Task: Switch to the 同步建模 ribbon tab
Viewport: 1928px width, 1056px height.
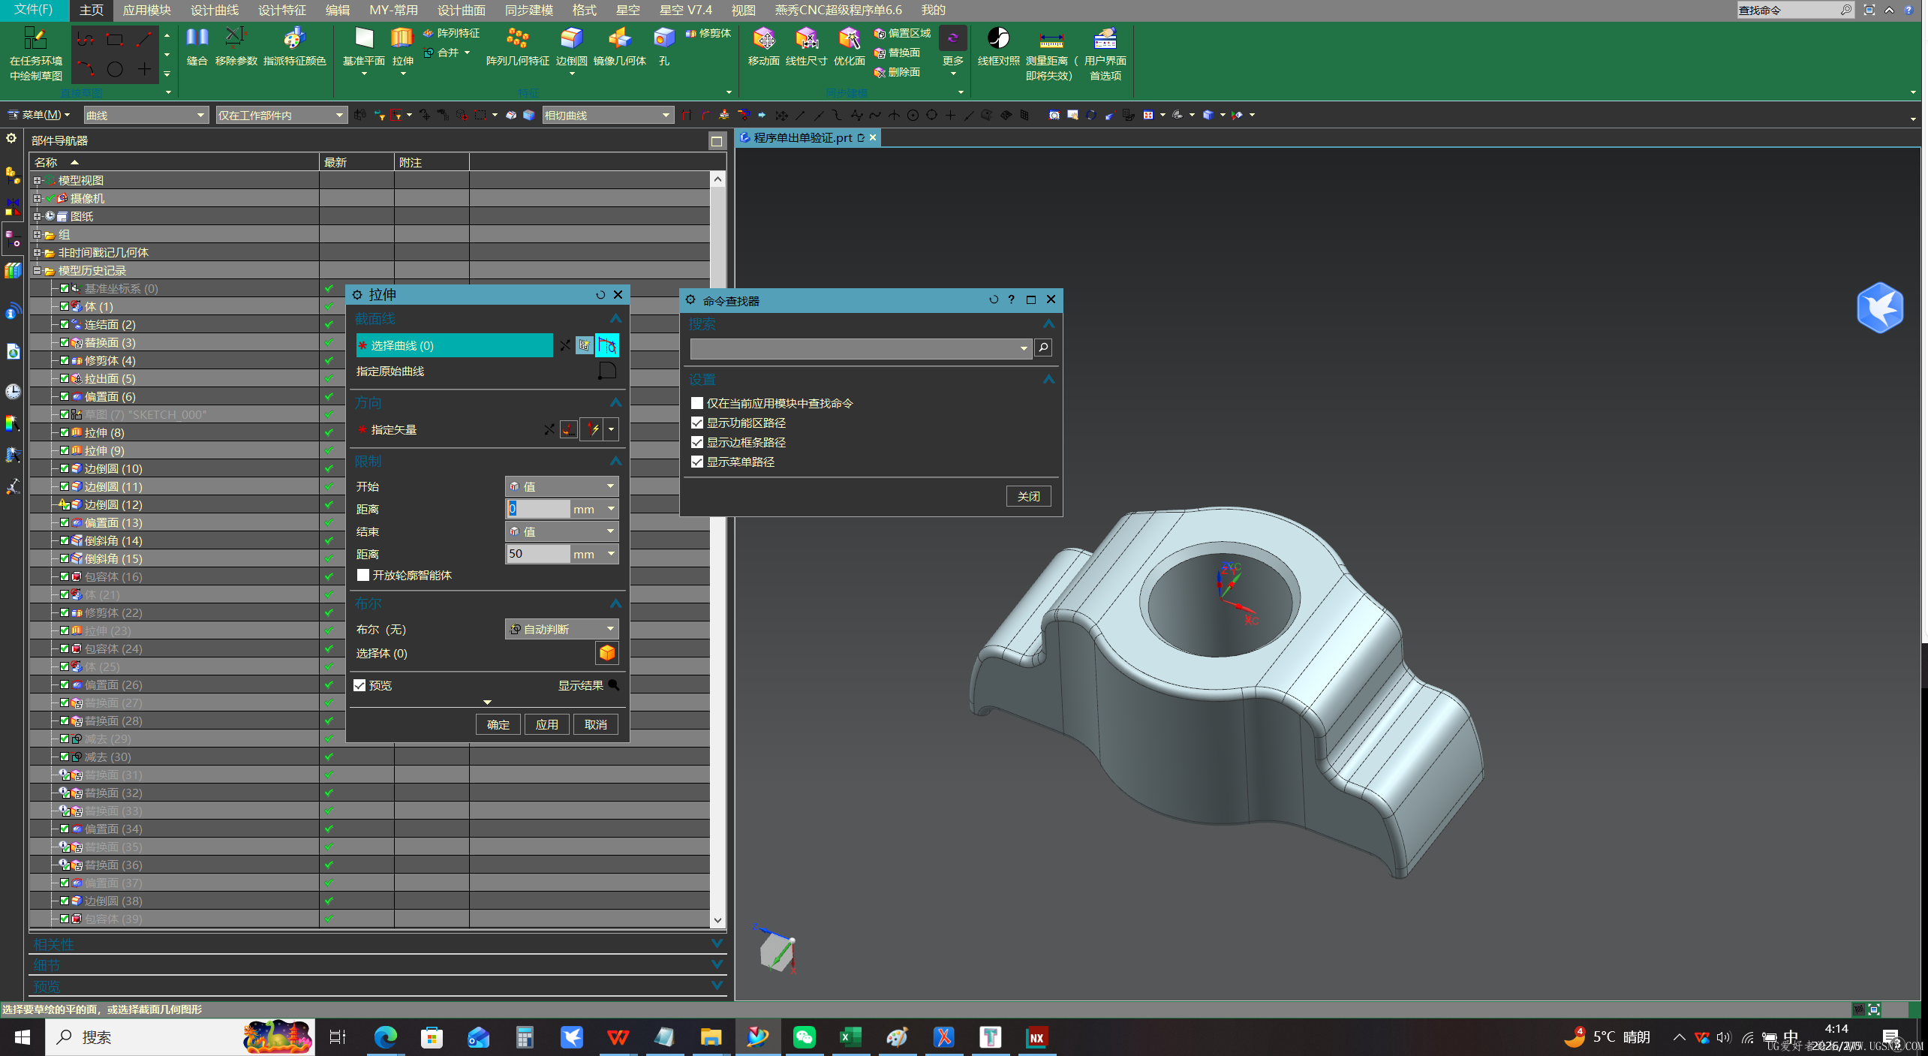Action: (x=528, y=10)
